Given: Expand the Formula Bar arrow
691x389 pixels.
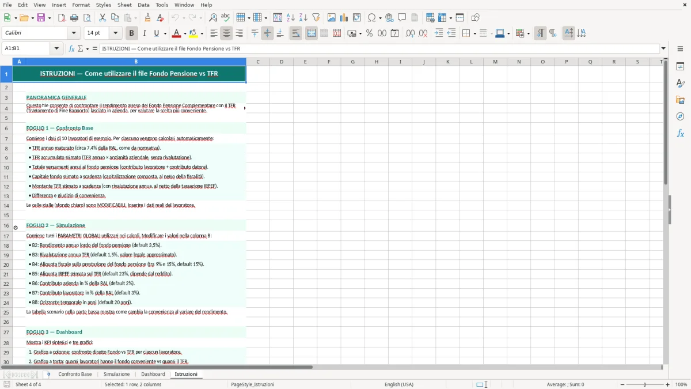Looking at the screenshot, I should (x=663, y=49).
